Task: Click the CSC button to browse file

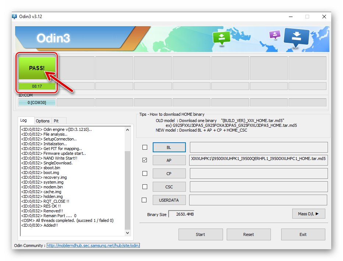Action: [x=169, y=187]
